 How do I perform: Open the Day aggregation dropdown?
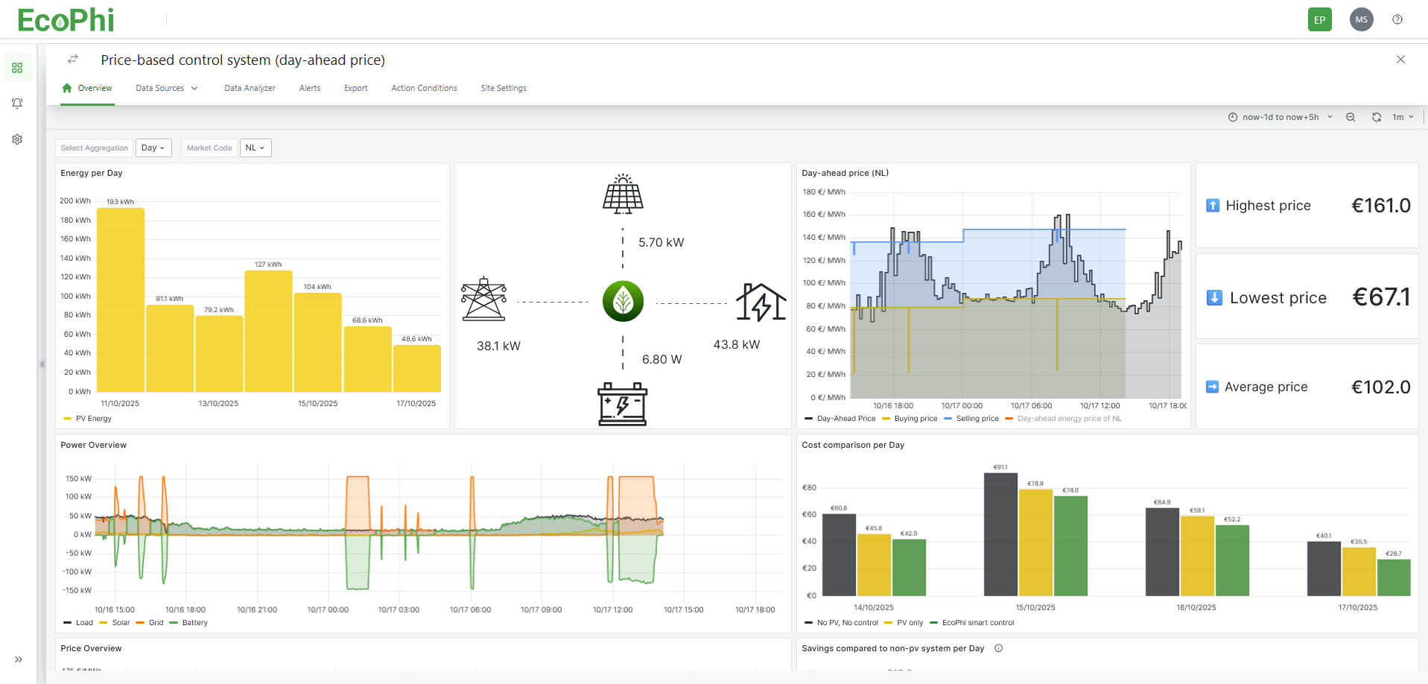(153, 148)
